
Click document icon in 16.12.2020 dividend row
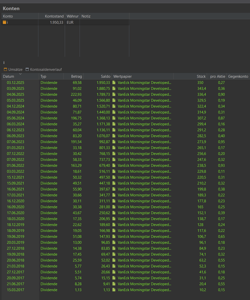point(114,201)
